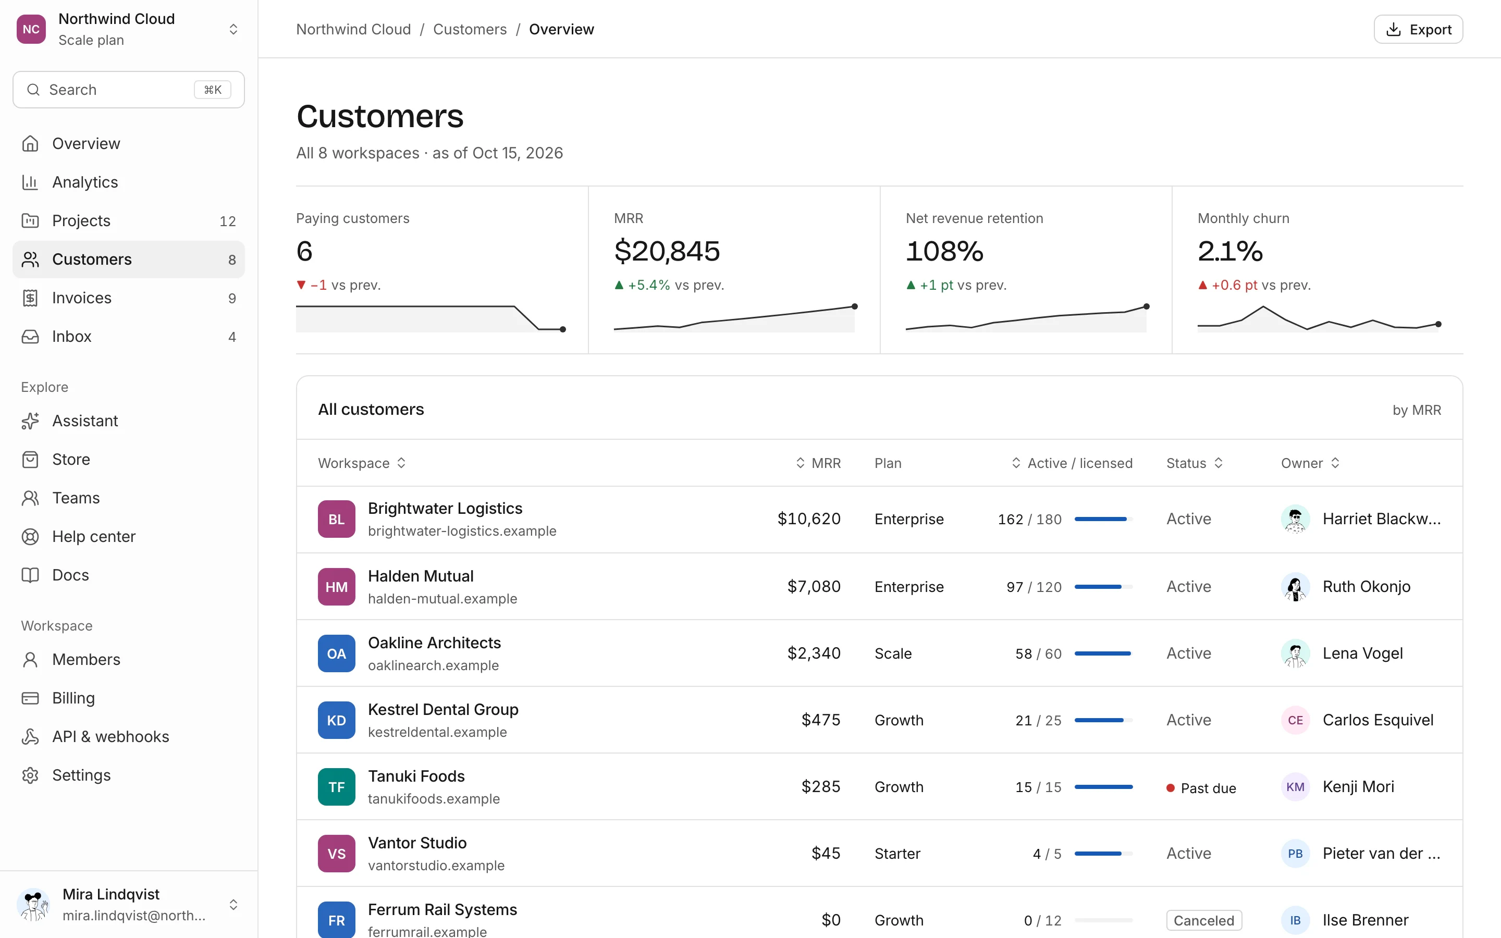Open Brightwater Logistics workspace name

click(x=445, y=508)
